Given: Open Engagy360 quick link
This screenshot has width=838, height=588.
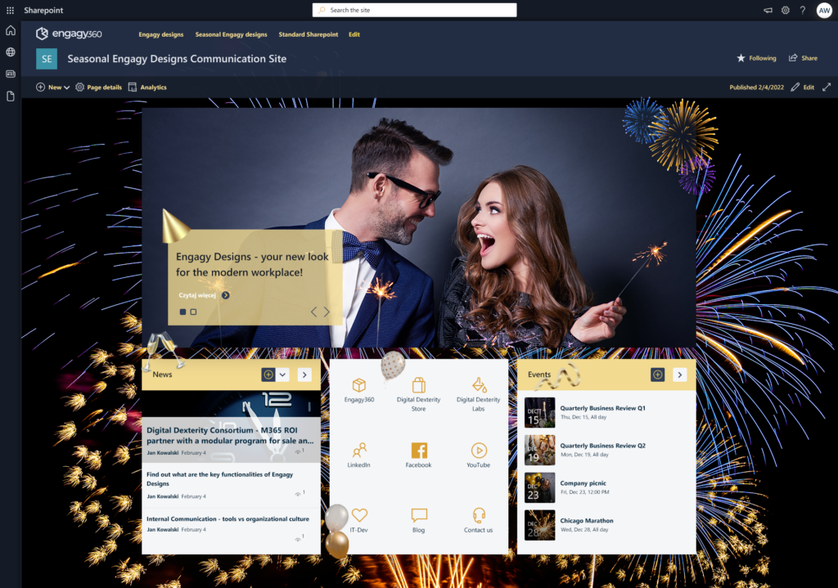Looking at the screenshot, I should (x=359, y=390).
